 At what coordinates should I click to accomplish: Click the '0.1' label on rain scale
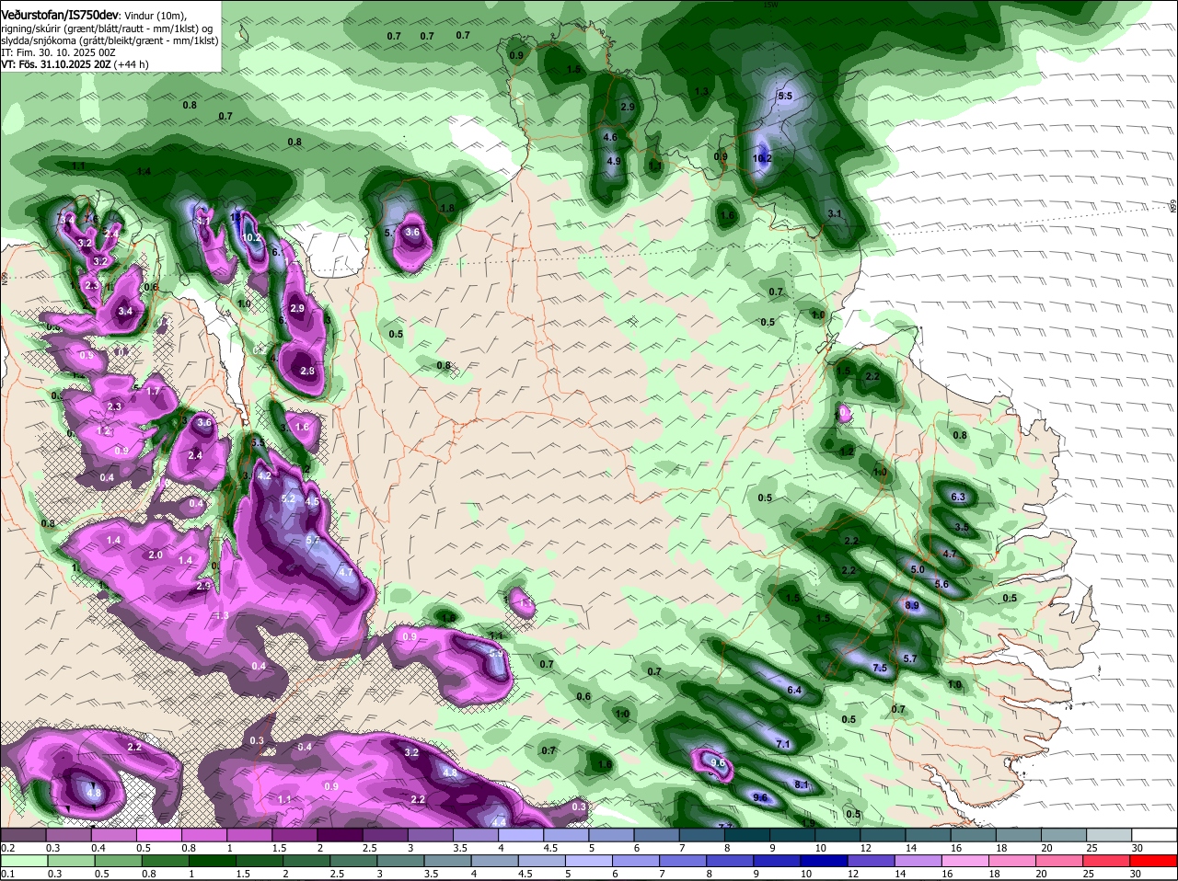coord(8,875)
